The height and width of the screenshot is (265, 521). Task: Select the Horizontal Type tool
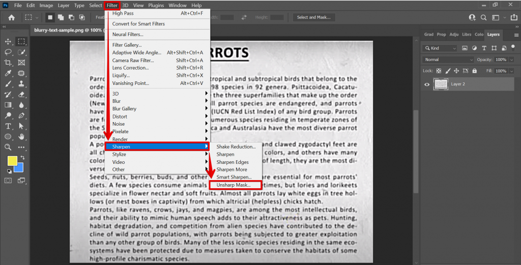(8, 126)
